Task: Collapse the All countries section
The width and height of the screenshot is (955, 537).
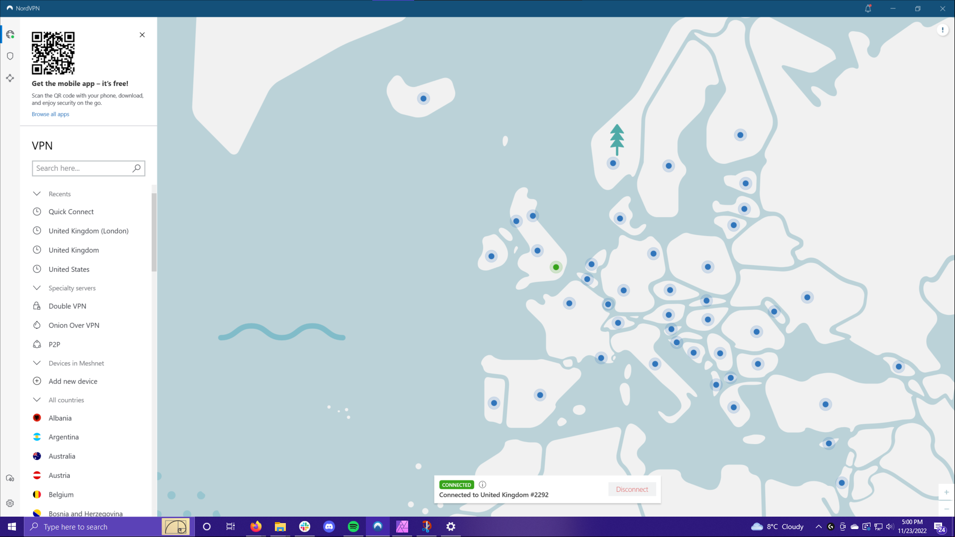Action: [37, 400]
